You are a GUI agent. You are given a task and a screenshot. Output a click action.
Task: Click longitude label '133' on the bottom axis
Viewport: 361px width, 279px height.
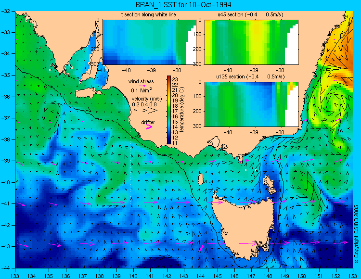[15, 276]
